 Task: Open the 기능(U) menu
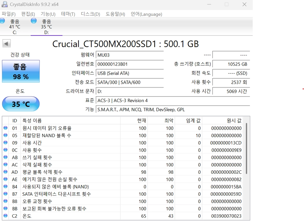click(x=48, y=14)
